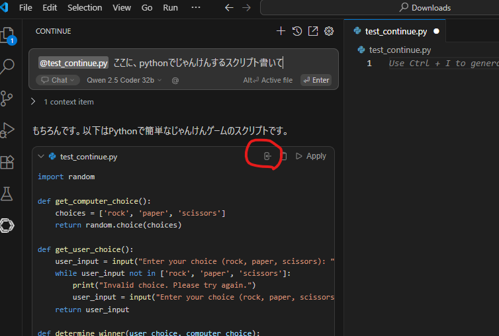Click the Active file option

click(267, 80)
